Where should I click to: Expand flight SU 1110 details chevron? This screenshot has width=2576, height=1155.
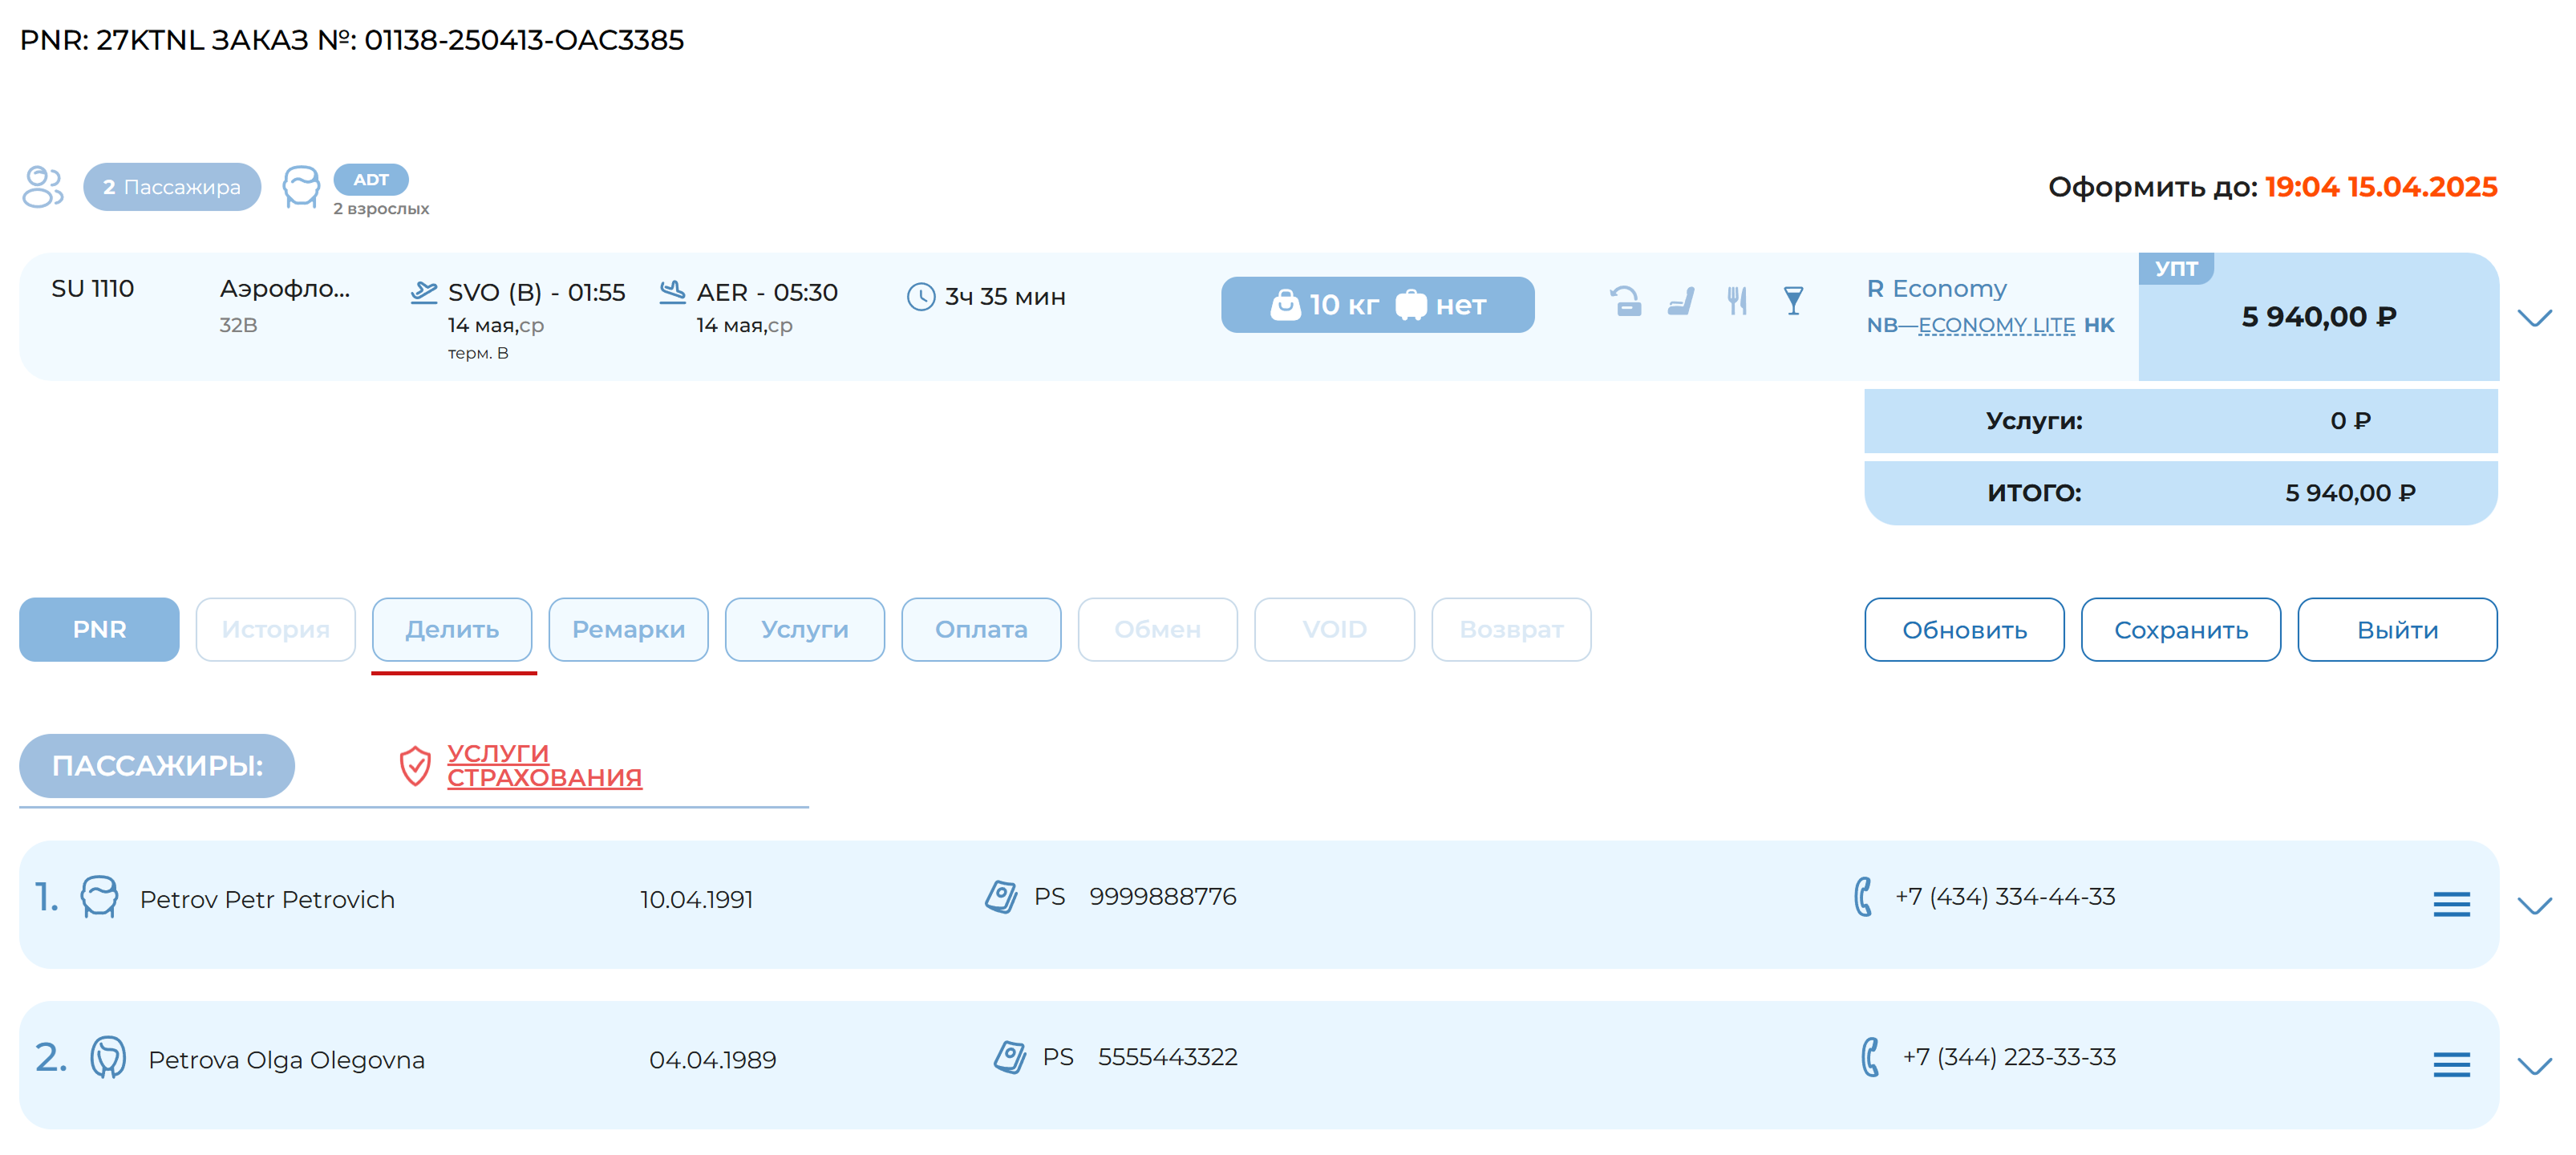click(x=2535, y=318)
